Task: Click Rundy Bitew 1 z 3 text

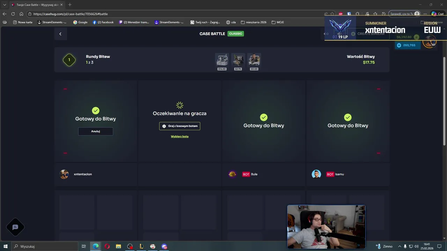Action: point(98,59)
